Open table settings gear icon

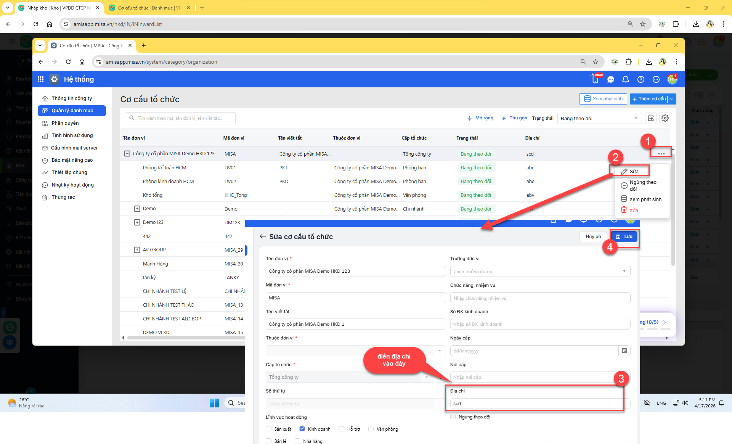665,118
